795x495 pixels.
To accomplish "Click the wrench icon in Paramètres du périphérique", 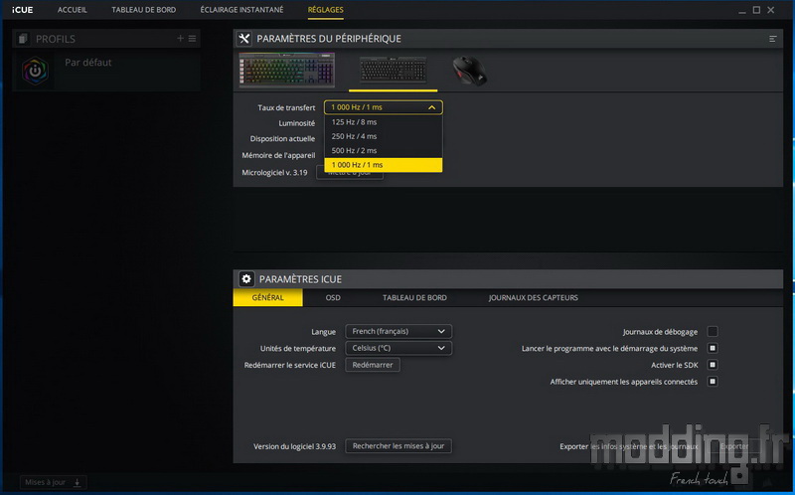I will [x=244, y=39].
